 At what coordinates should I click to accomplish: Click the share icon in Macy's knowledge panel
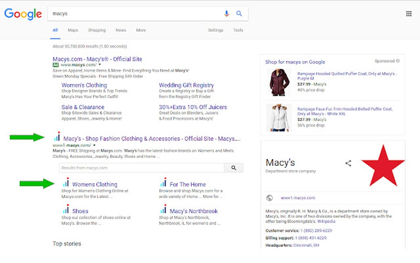(x=348, y=163)
